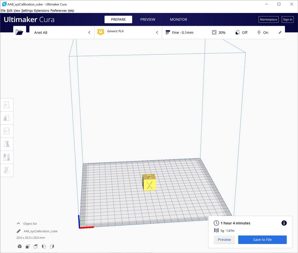
Task: Switch to the MONITOR stage tab
Action: (x=178, y=19)
